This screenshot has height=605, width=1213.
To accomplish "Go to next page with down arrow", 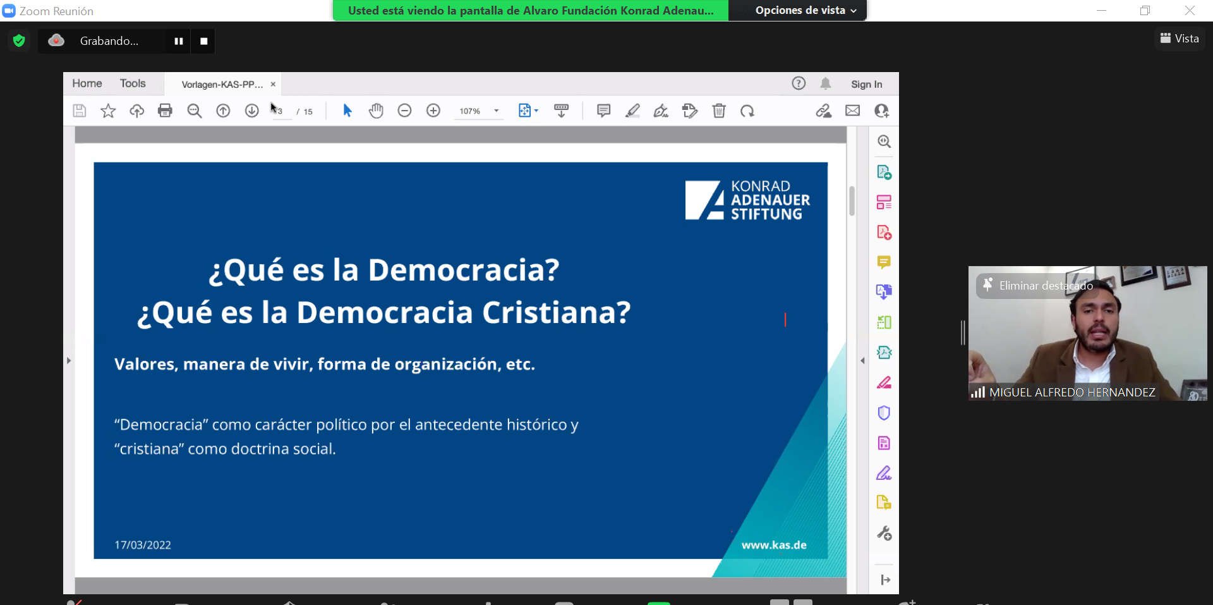I will coord(251,111).
